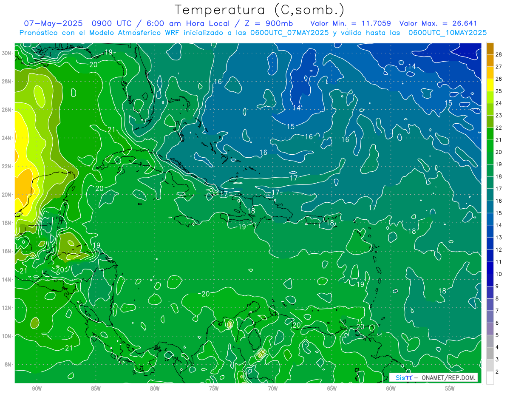Click the "90W" longitude axis label
The width and height of the screenshot is (510, 394).
[x=37, y=388]
